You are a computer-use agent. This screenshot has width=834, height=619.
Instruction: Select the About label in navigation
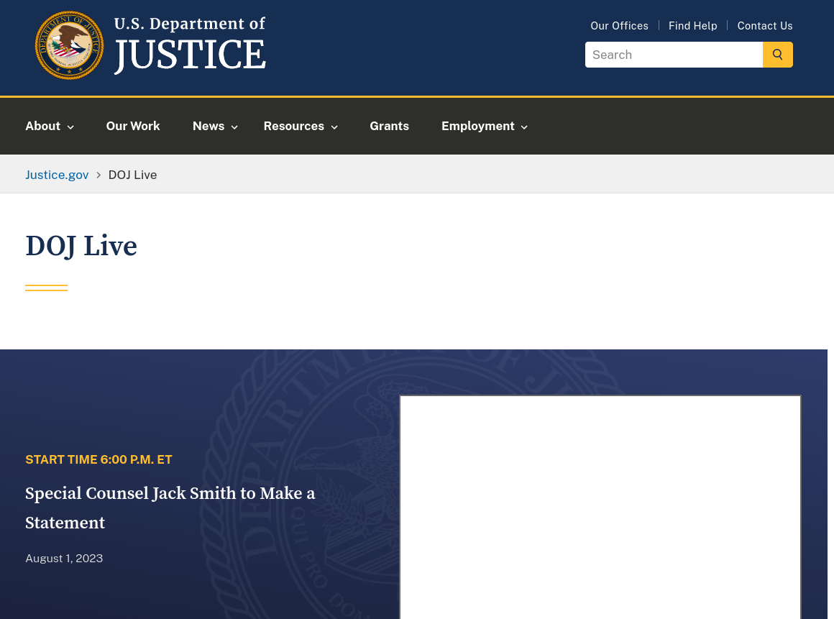(42, 126)
